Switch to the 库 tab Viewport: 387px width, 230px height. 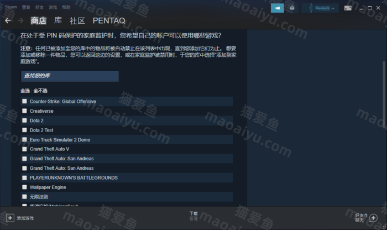pos(58,20)
